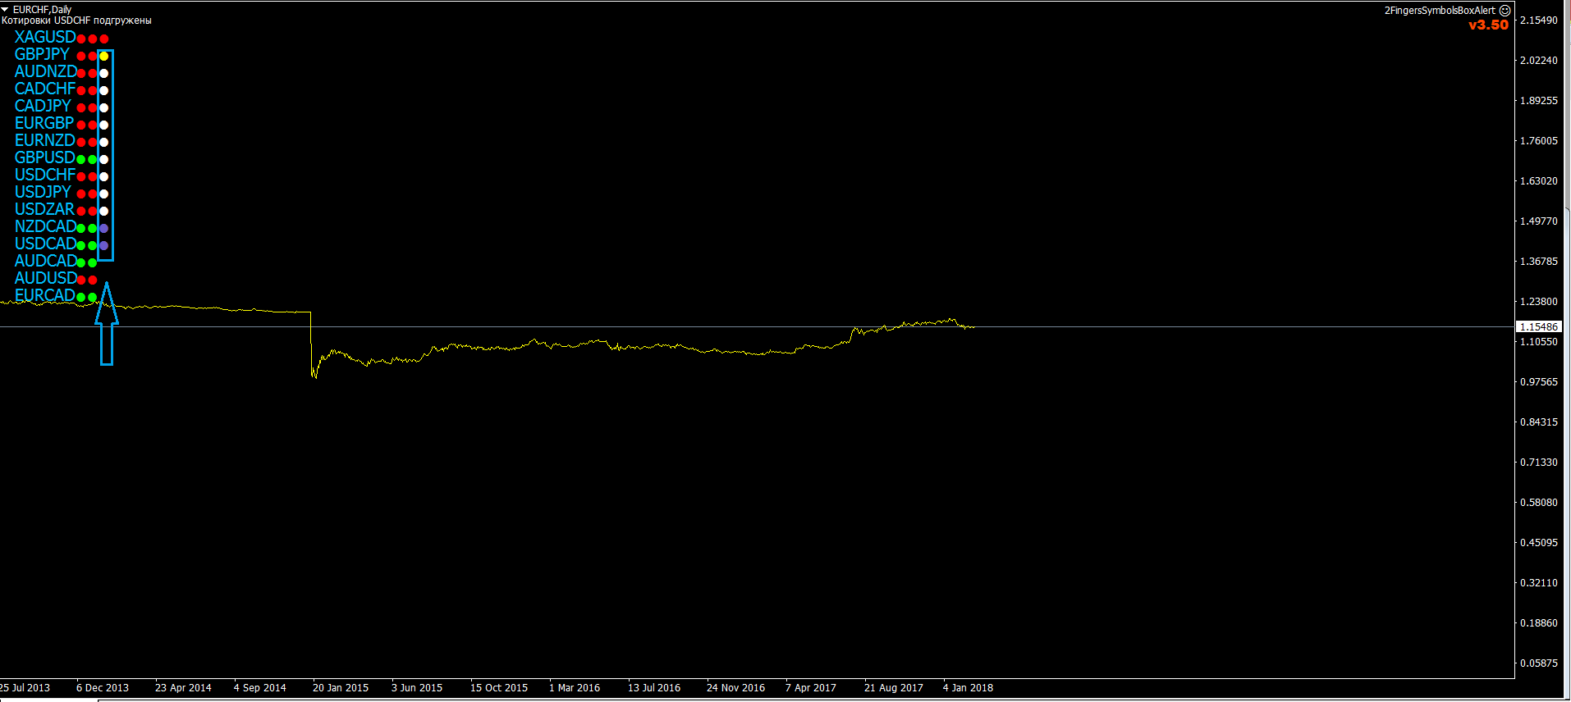This screenshot has height=702, width=1571.
Task: Choose the NZDCAD symbol label
Action: point(46,226)
